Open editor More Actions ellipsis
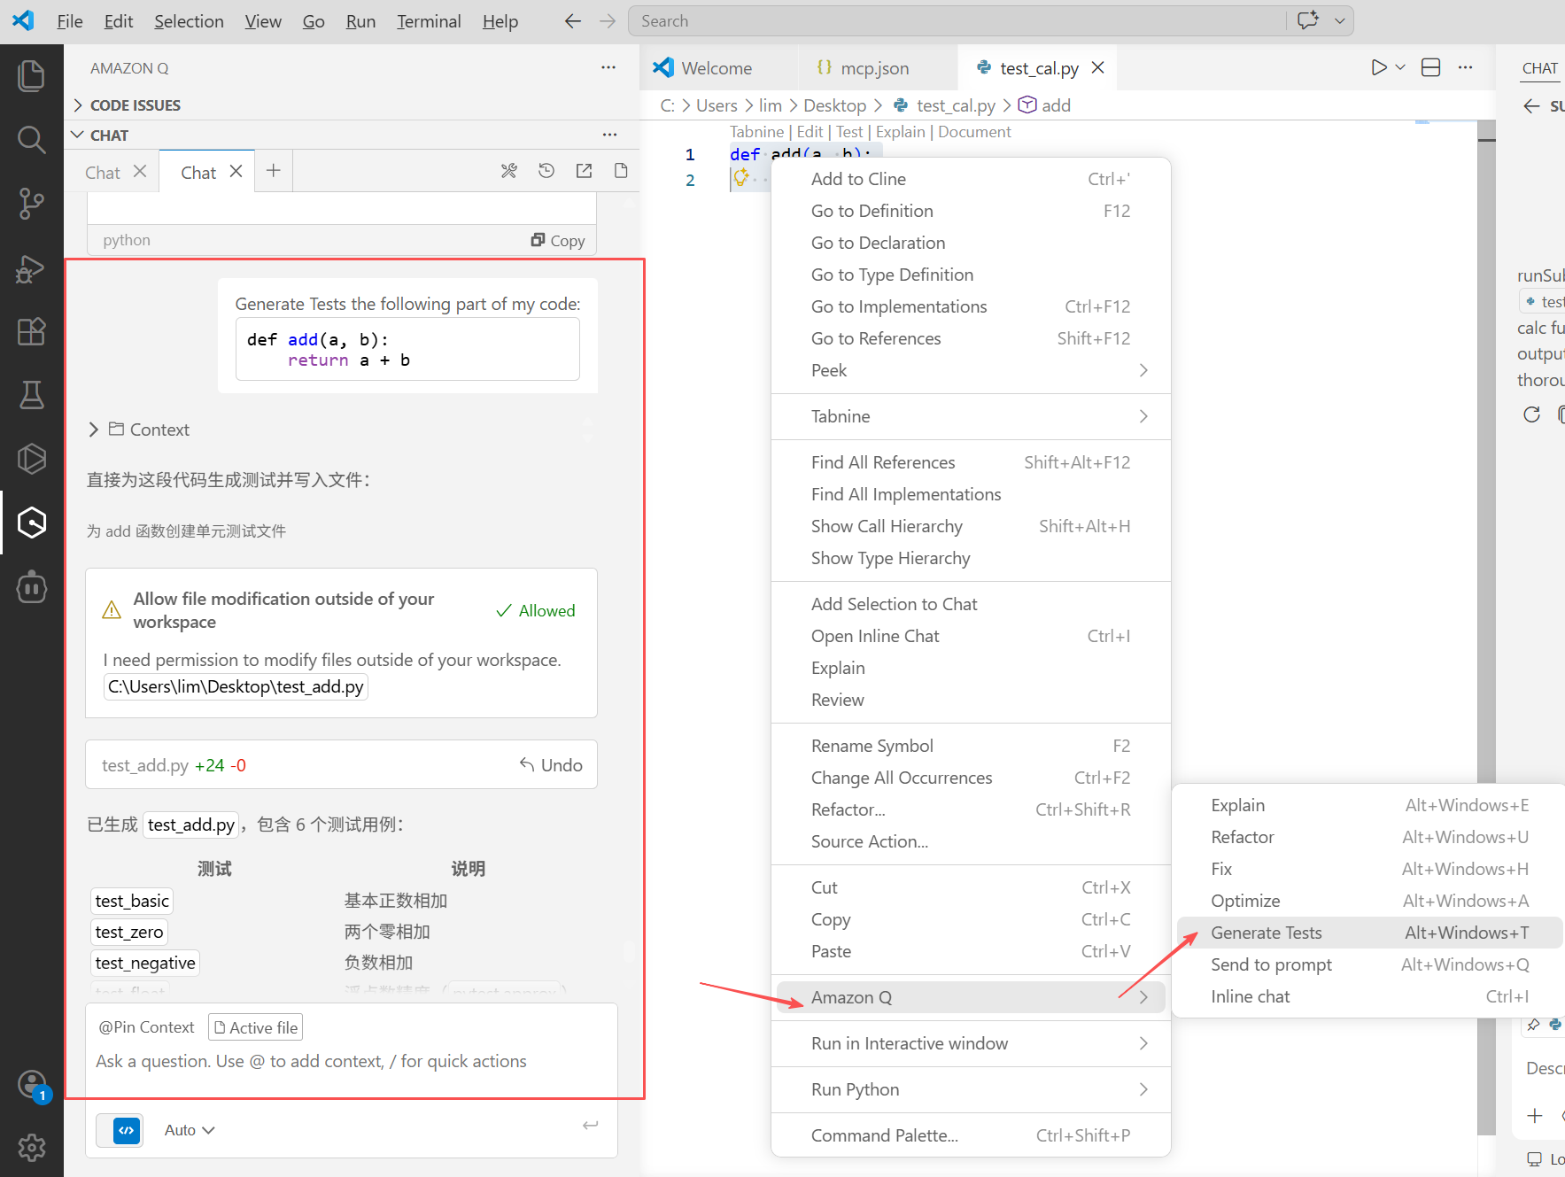The height and width of the screenshot is (1177, 1565). (x=1466, y=67)
